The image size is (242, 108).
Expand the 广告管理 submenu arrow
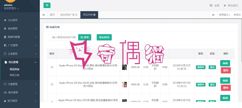pos(36,45)
